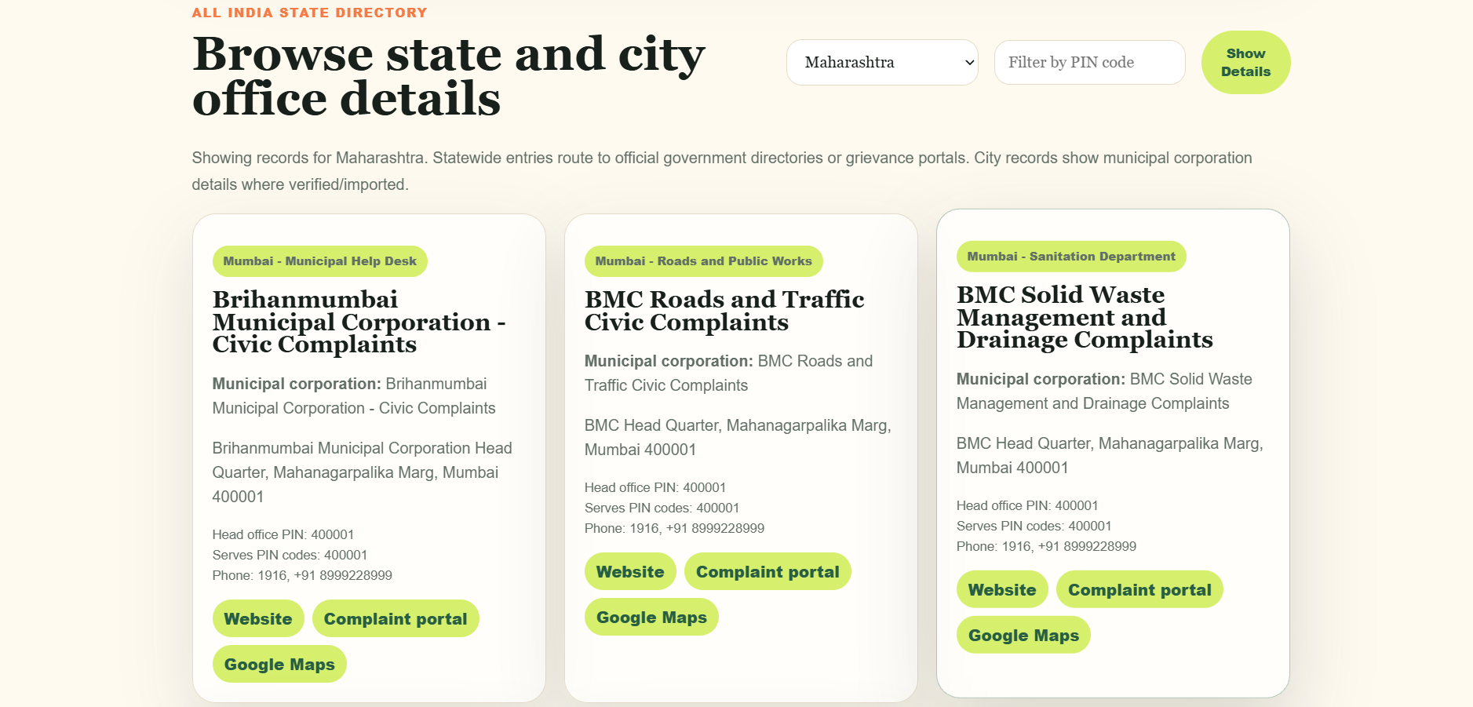Screen dimensions: 1473x707
Task: Click heading BMC Solid Waste Management and Drainage Complaints
Action: coord(1085,317)
